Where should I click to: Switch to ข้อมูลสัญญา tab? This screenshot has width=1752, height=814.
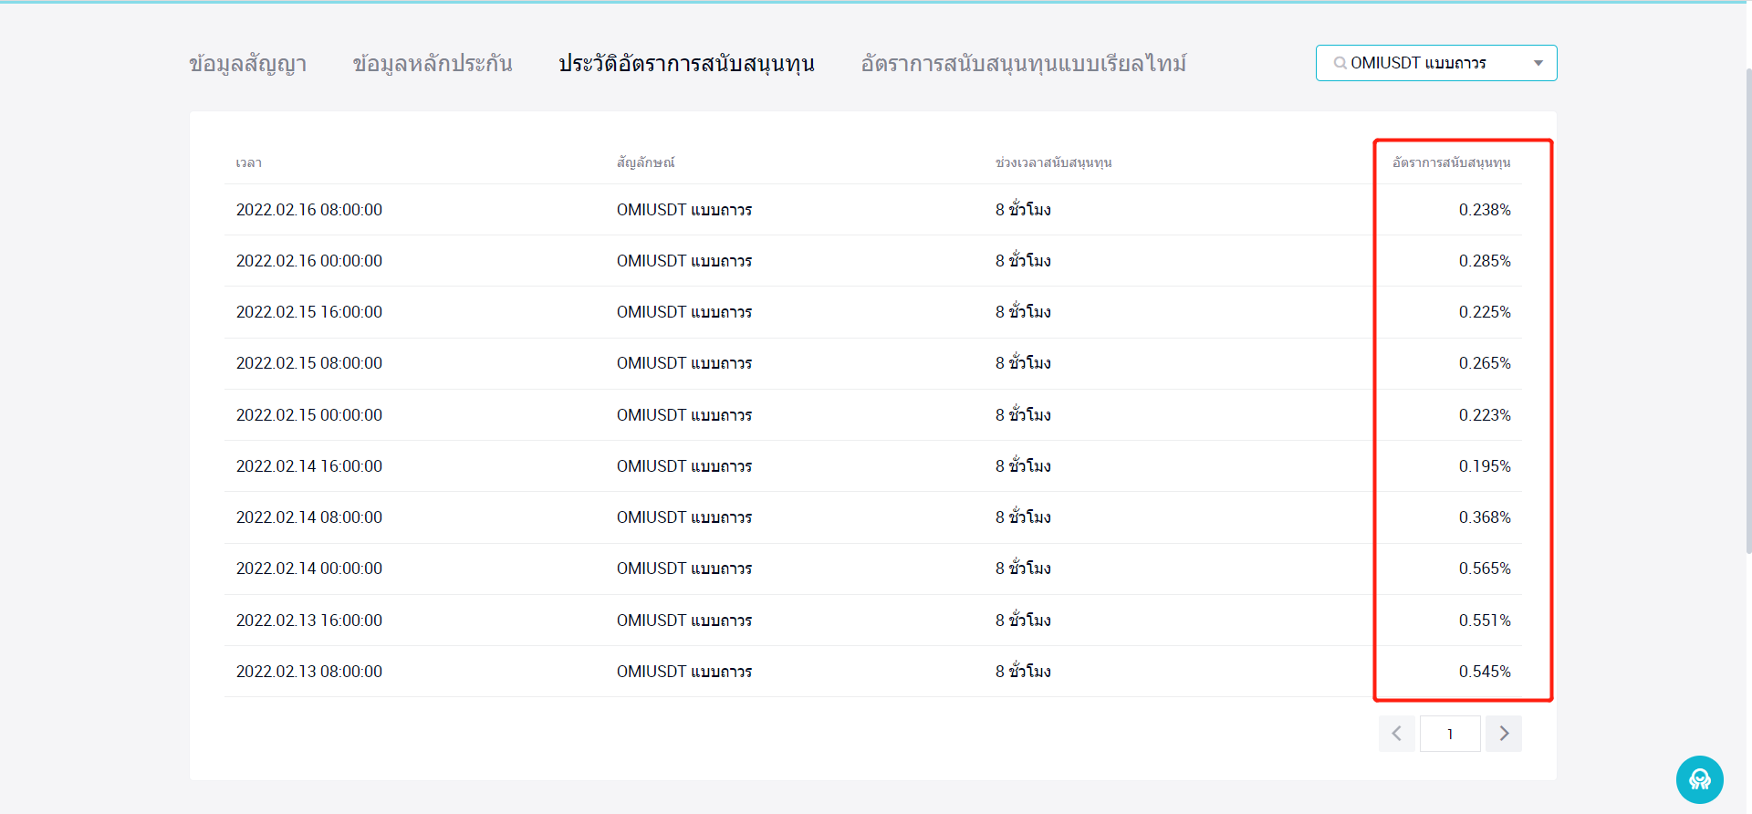tap(248, 64)
